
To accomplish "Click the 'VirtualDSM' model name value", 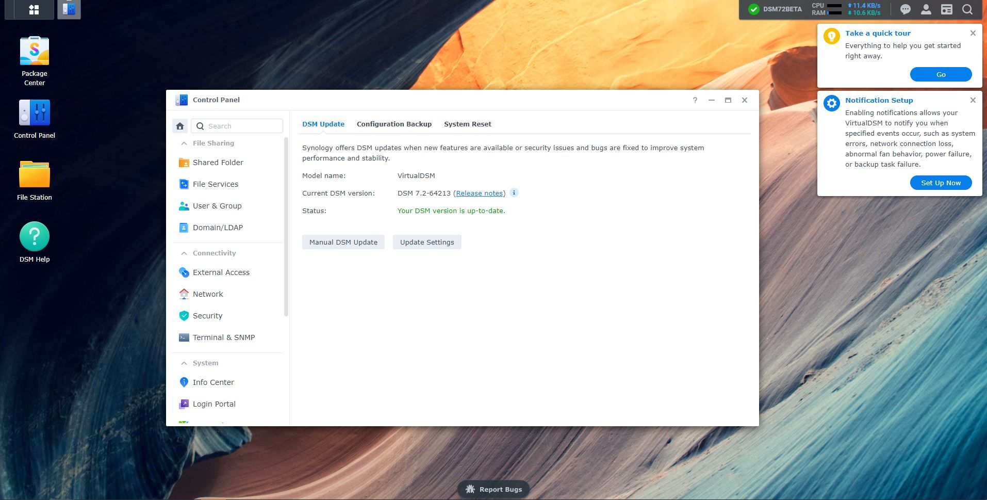I will click(x=416, y=175).
